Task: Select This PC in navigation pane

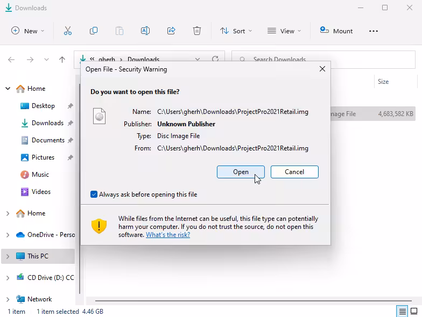Action: [38, 256]
